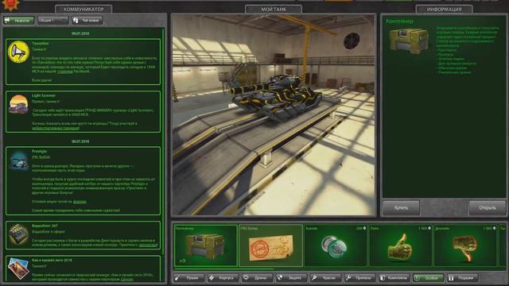Open the Canyon partner link in the bottom post

tap(127, 279)
